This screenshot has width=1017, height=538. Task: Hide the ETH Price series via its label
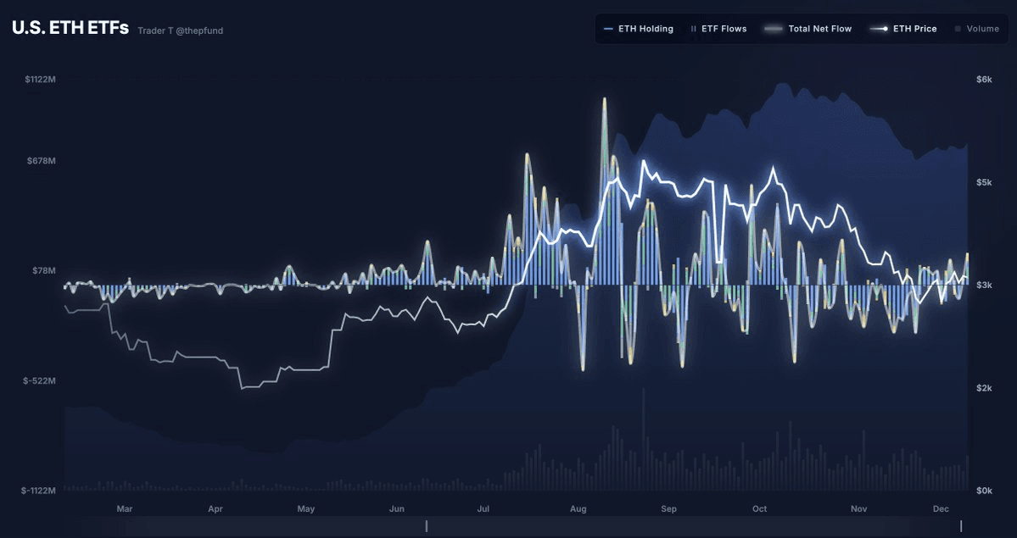point(914,29)
